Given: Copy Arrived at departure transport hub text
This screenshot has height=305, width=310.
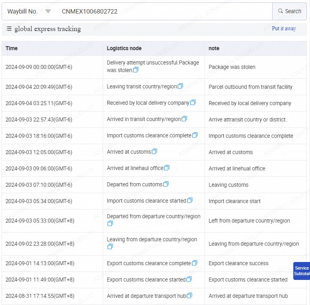Looking at the screenshot, I should (189, 296).
